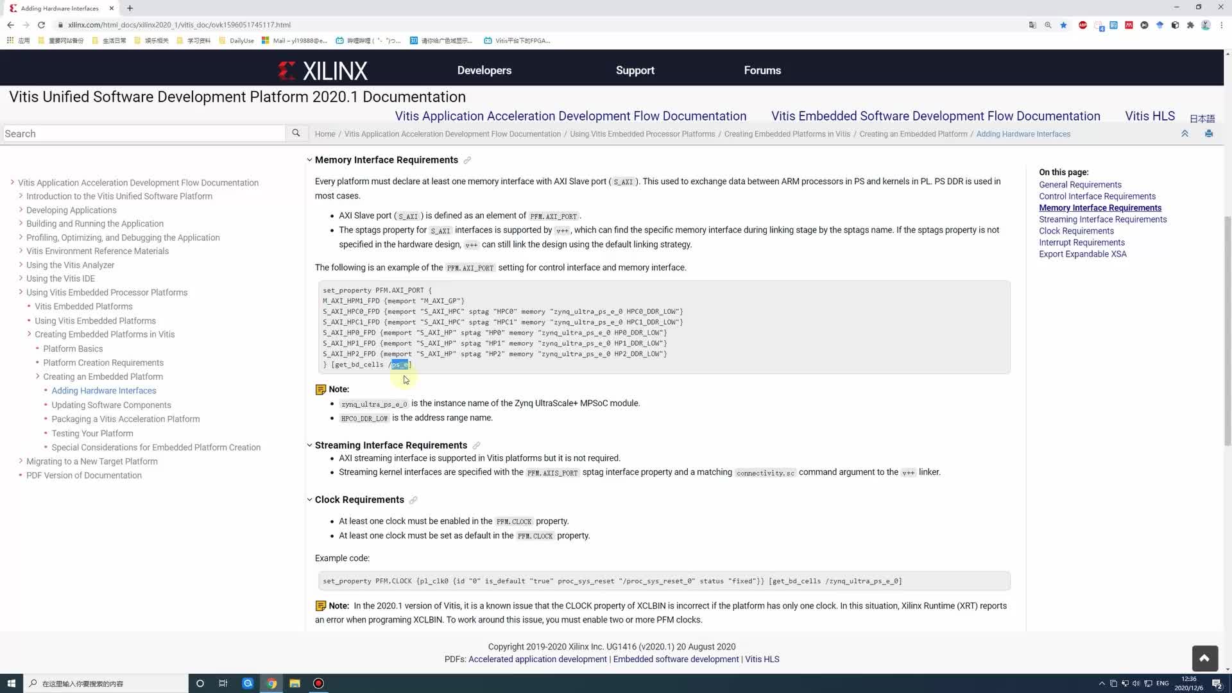
Task: Open Packaging a Vitis Acceleration Platform
Action: [126, 419]
